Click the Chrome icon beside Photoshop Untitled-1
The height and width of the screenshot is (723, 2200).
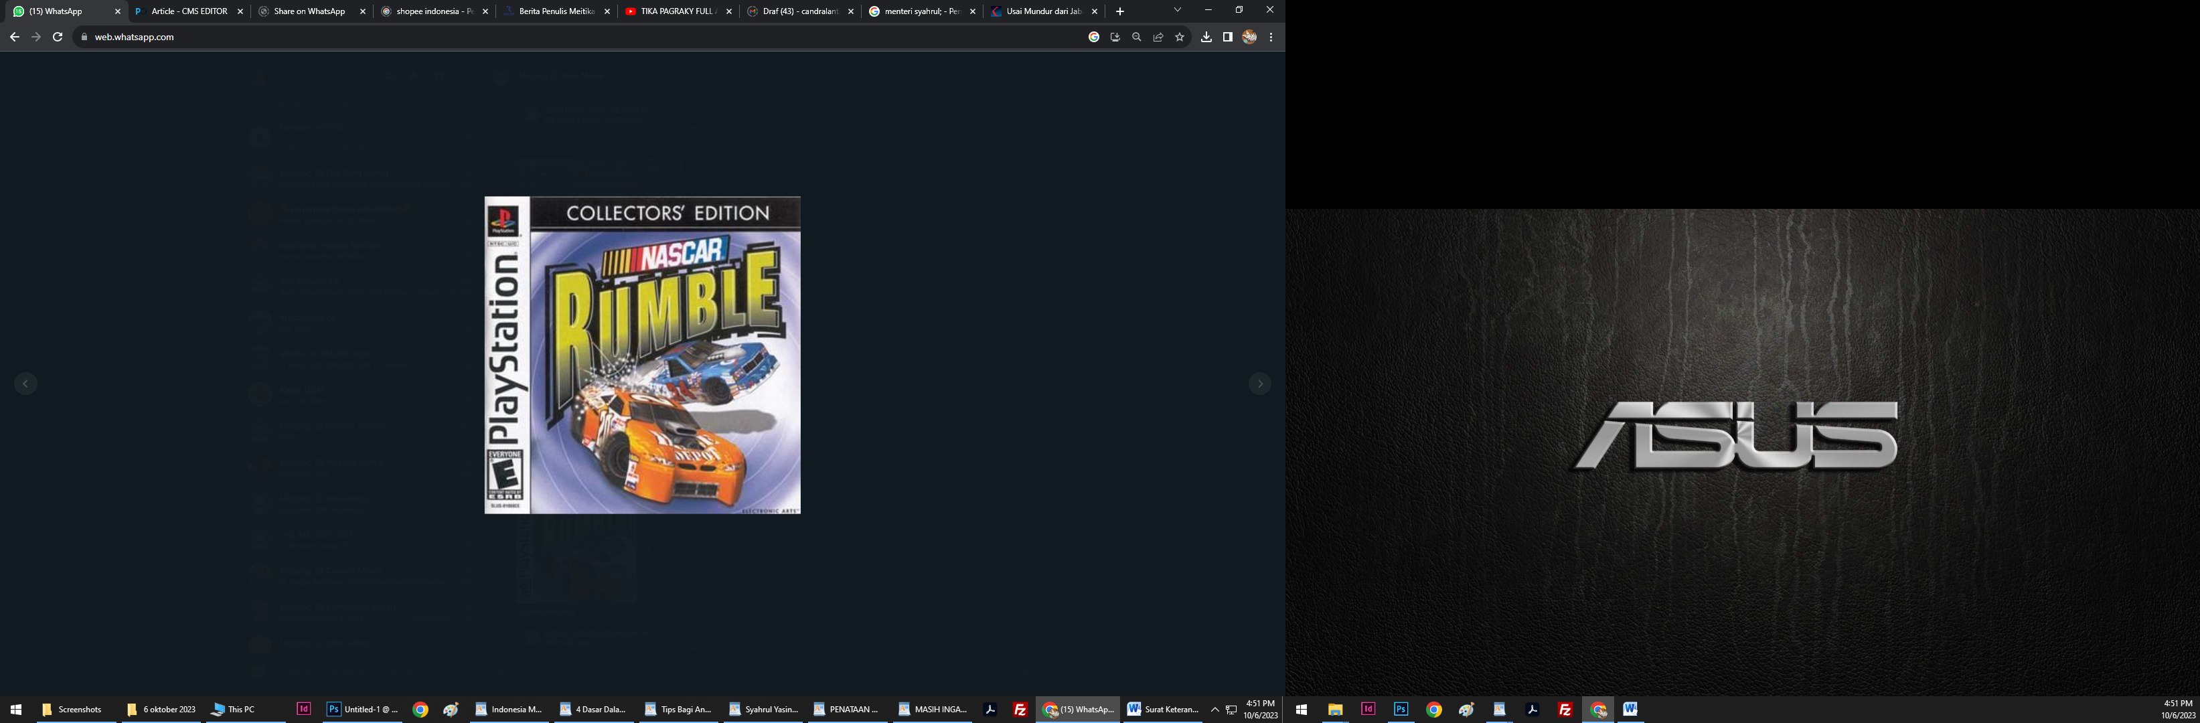pos(420,710)
